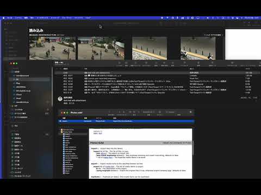Screen dimensions: 261x195
Task: Open the second menu in the menu bar
Action: 10,18
